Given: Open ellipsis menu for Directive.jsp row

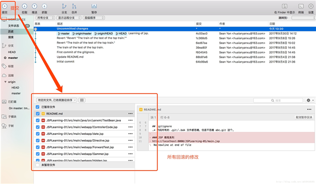Looking at the screenshot, I should pos(130,140).
